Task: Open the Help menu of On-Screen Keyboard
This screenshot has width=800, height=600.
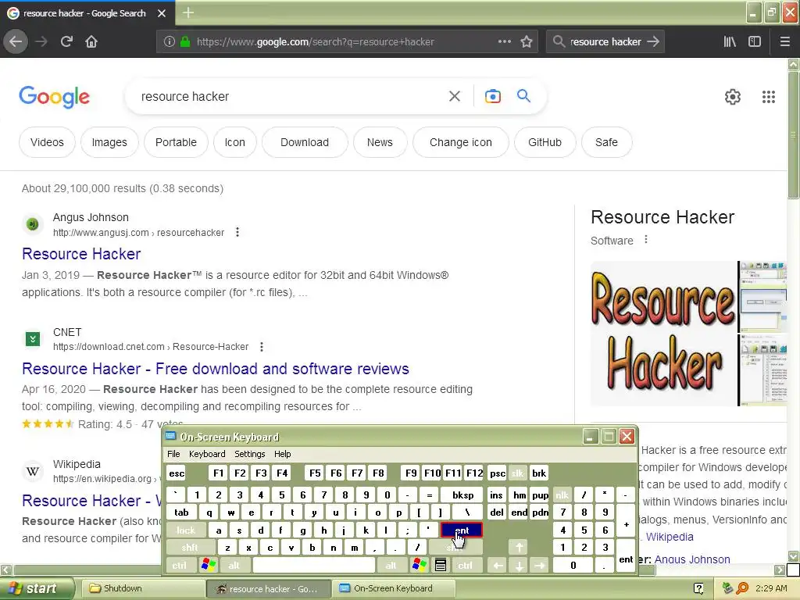Action: tap(282, 454)
